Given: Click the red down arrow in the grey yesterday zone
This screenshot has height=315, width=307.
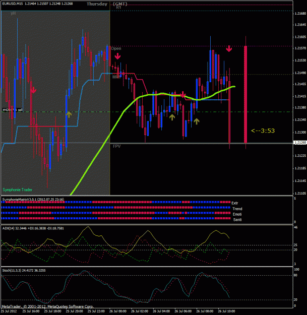Looking at the screenshot, I should (x=33, y=90).
